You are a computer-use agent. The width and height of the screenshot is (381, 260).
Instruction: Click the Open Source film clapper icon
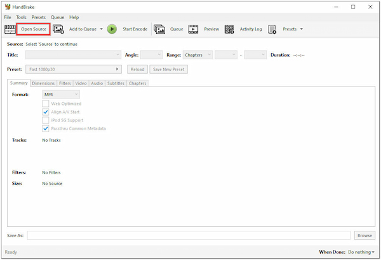pyautogui.click(x=10, y=29)
